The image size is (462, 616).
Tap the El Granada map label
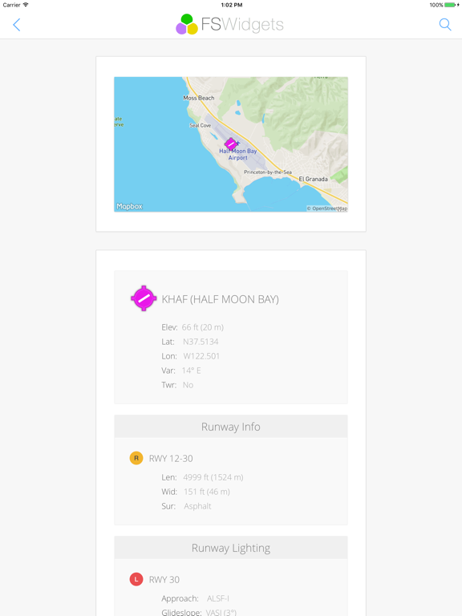pos(313,179)
